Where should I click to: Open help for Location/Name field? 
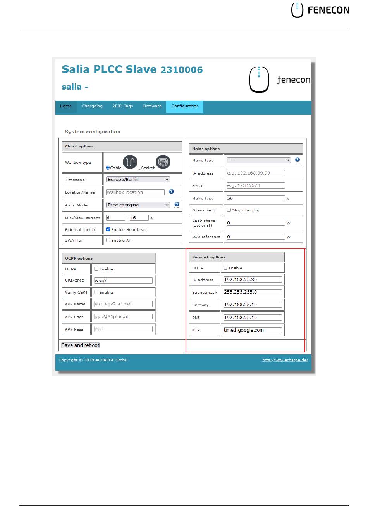172,192
